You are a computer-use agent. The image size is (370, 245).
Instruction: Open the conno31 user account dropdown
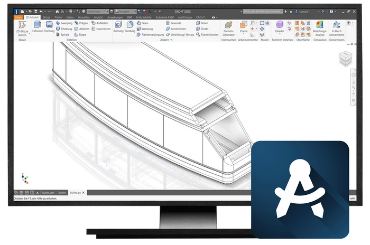pyautogui.click(x=319, y=11)
